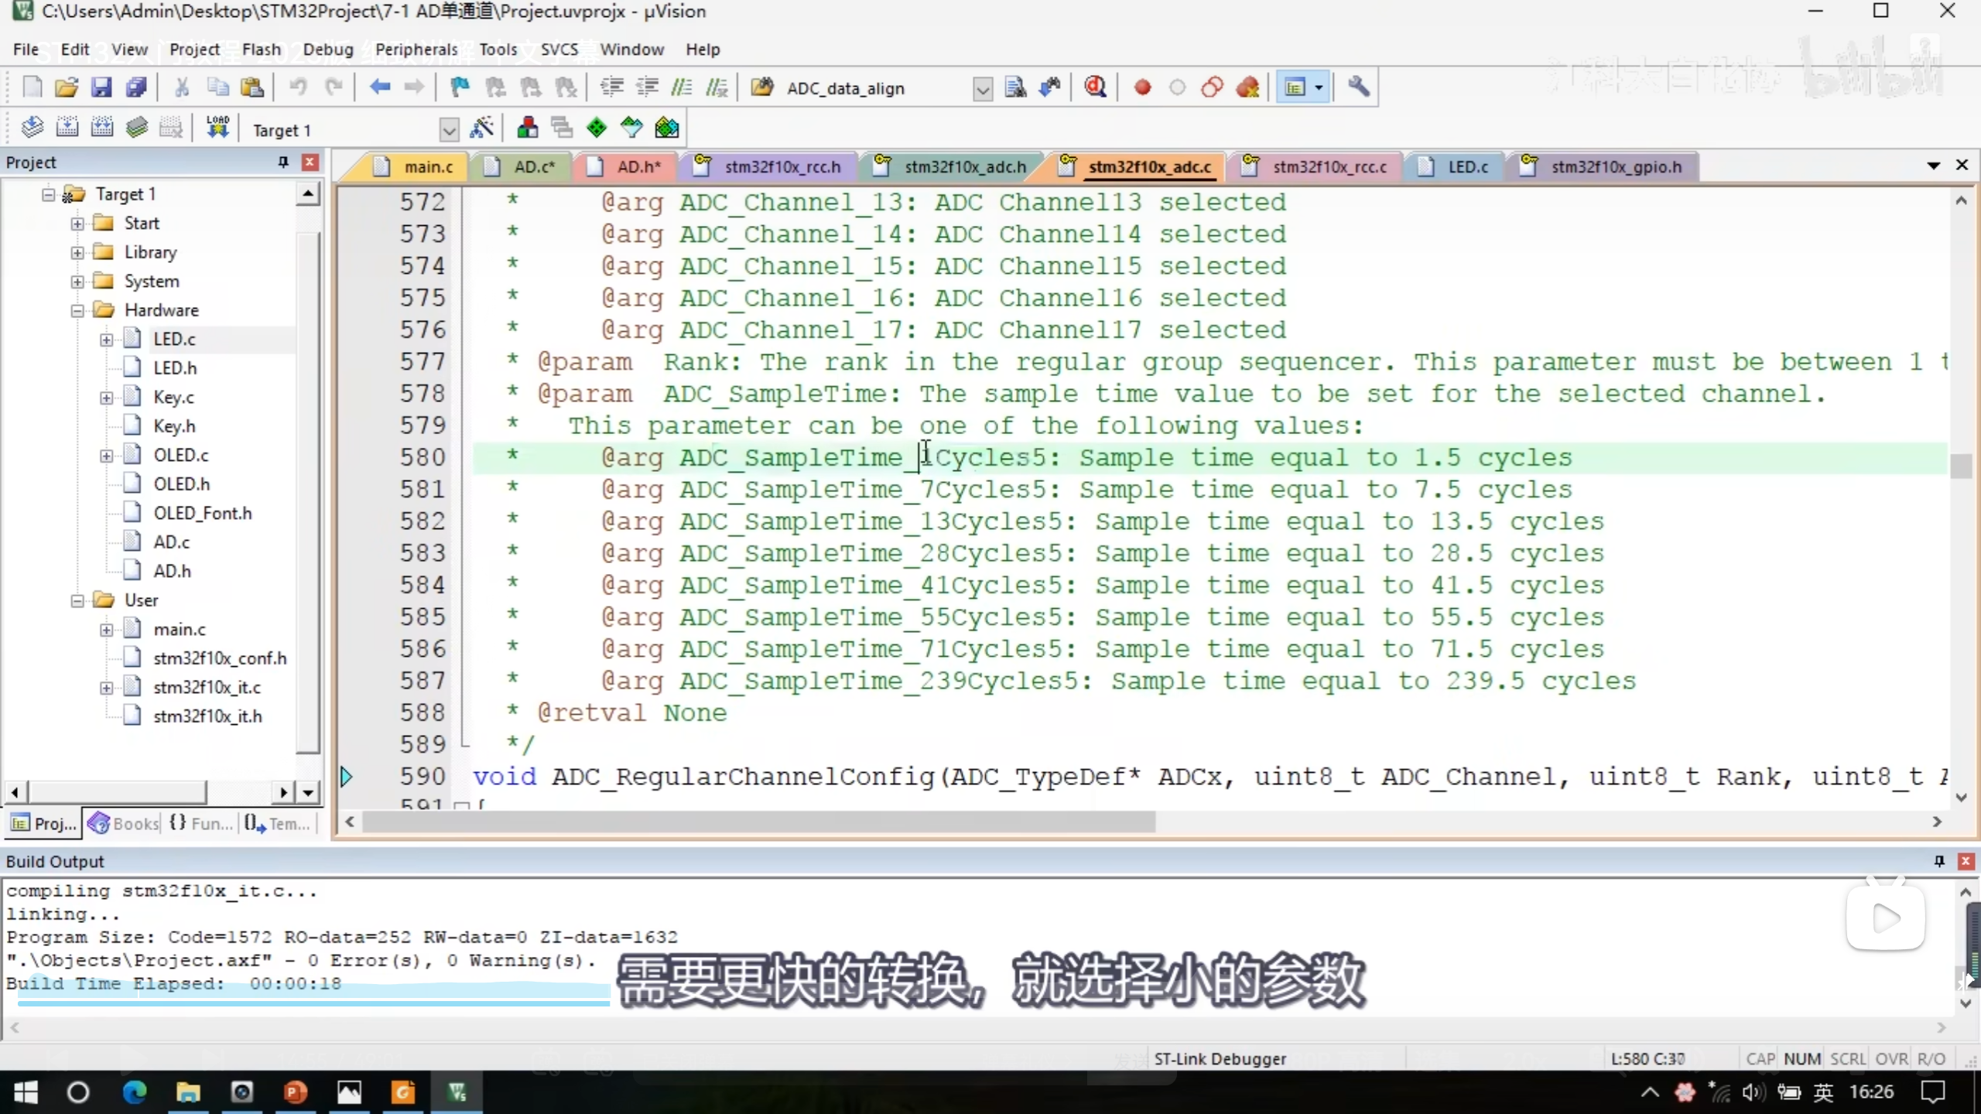Close the Project panel
Screen dimensions: 1981x1114
click(x=310, y=162)
